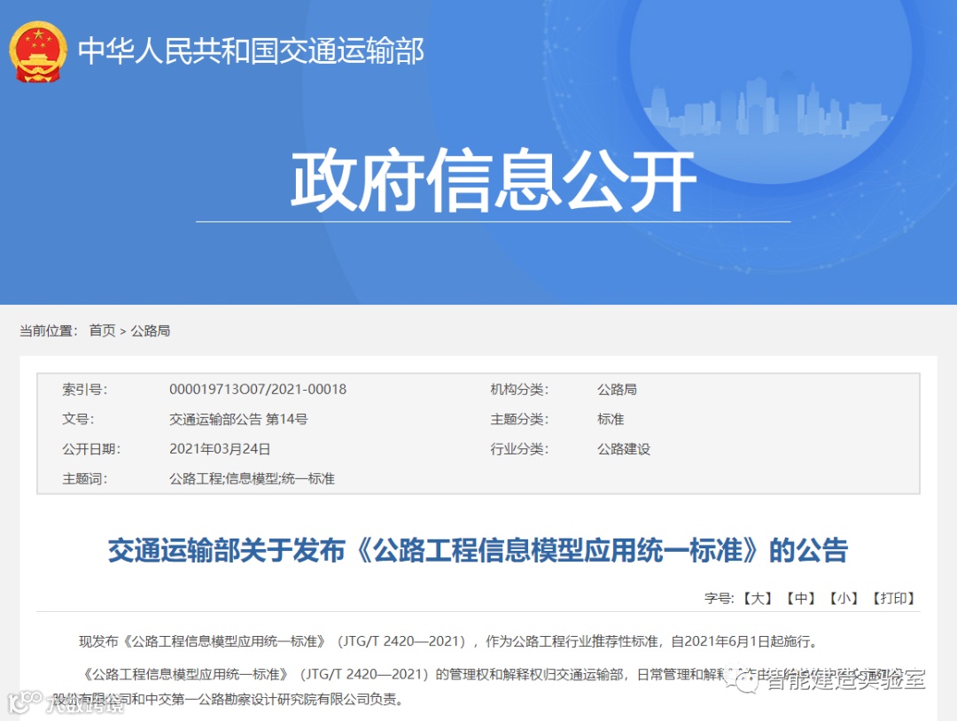This screenshot has width=957, height=721.
Task: Select document number 交通运输部公告 第14号
Action: (238, 419)
